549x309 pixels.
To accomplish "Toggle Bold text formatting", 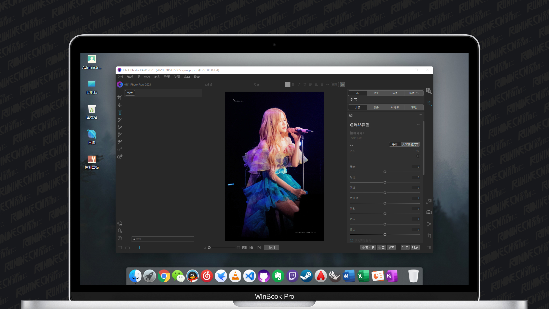I will pyautogui.click(x=293, y=84).
